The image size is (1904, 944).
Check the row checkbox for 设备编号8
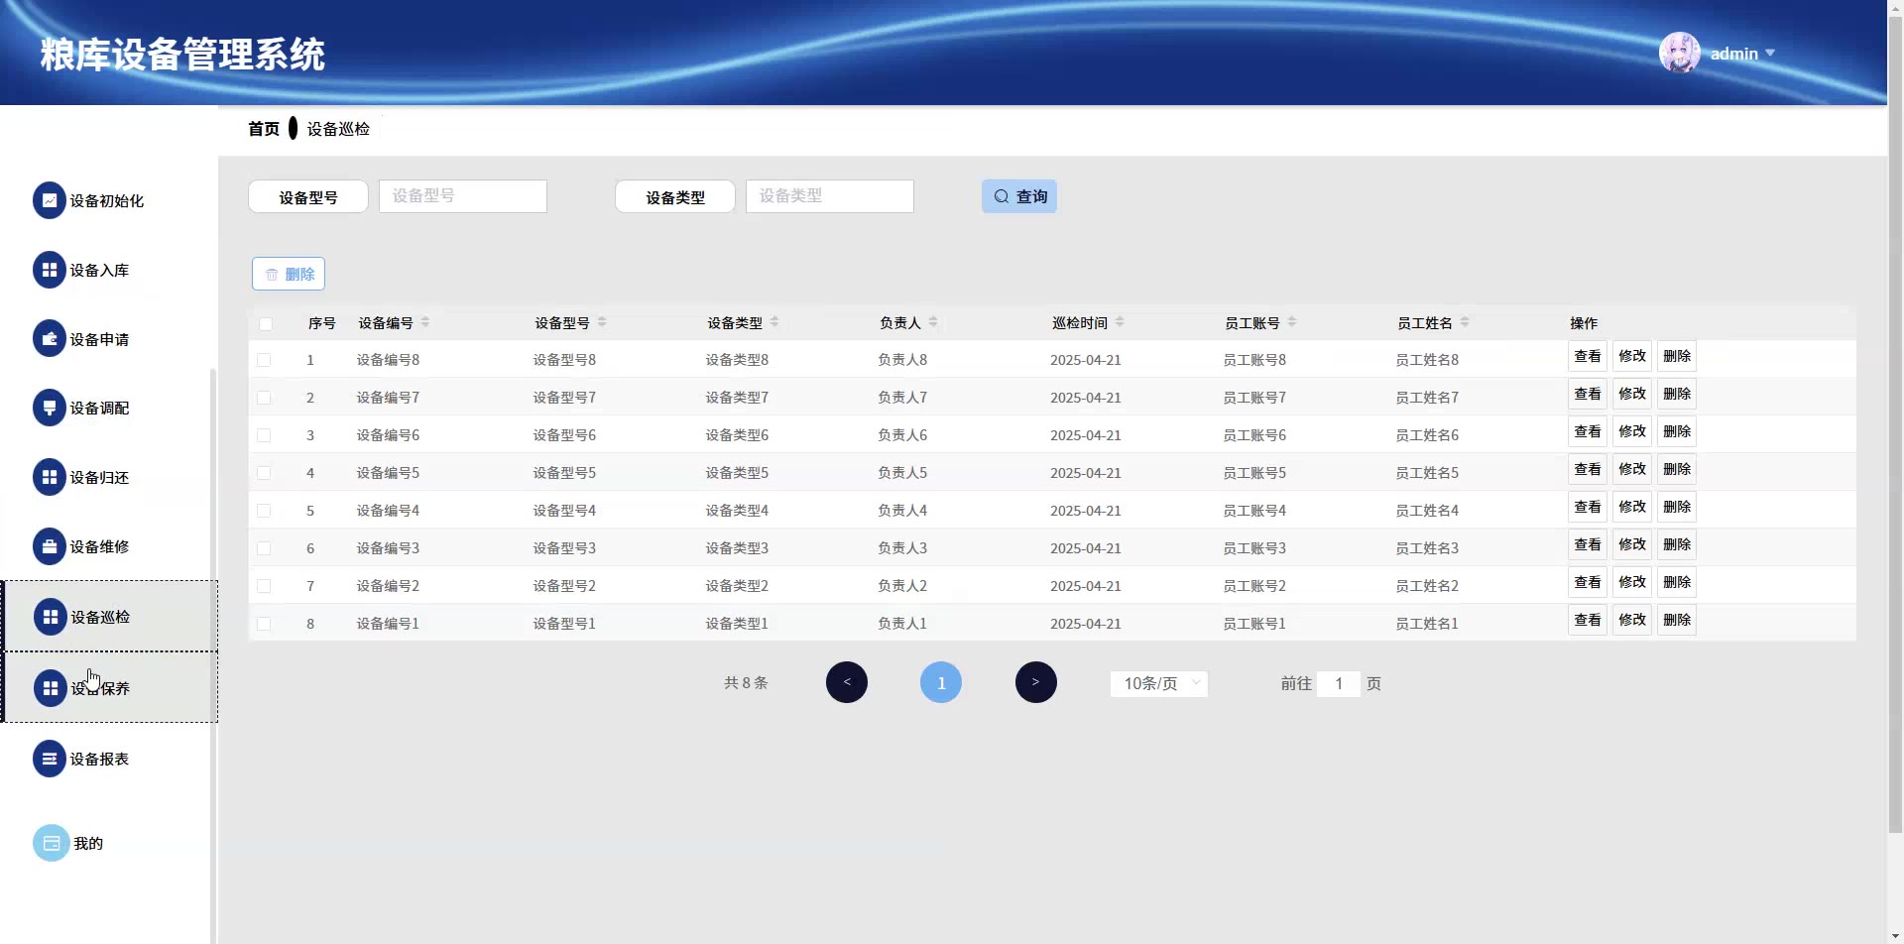(264, 360)
